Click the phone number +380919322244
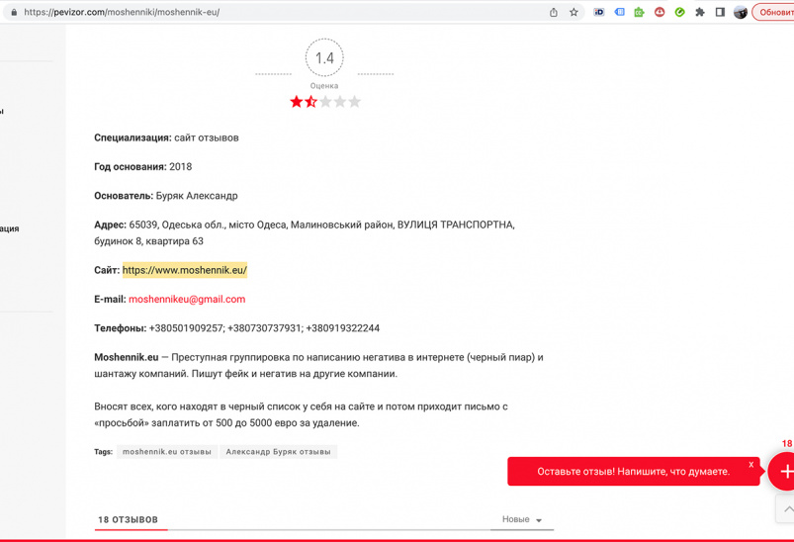 (x=343, y=328)
